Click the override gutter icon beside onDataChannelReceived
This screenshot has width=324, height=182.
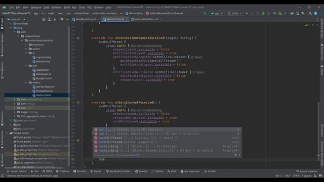[x=78, y=102]
